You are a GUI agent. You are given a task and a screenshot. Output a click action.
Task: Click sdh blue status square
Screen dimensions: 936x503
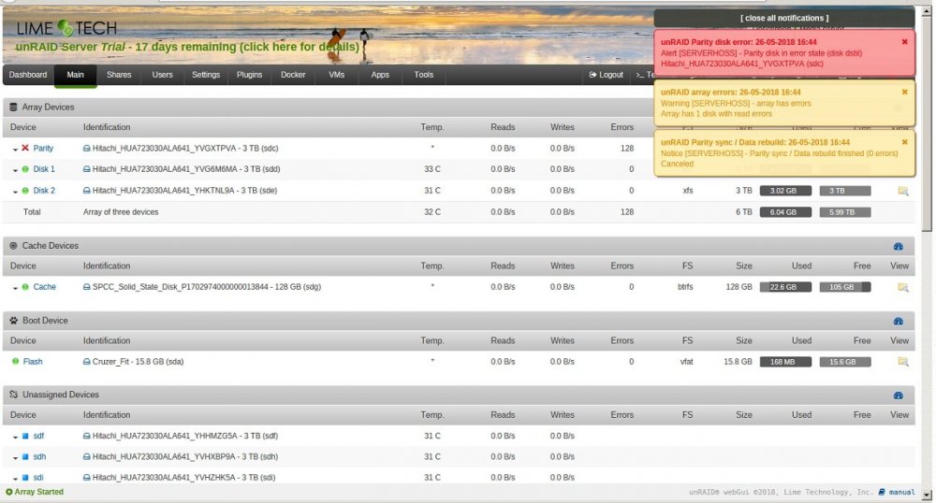[x=25, y=456]
